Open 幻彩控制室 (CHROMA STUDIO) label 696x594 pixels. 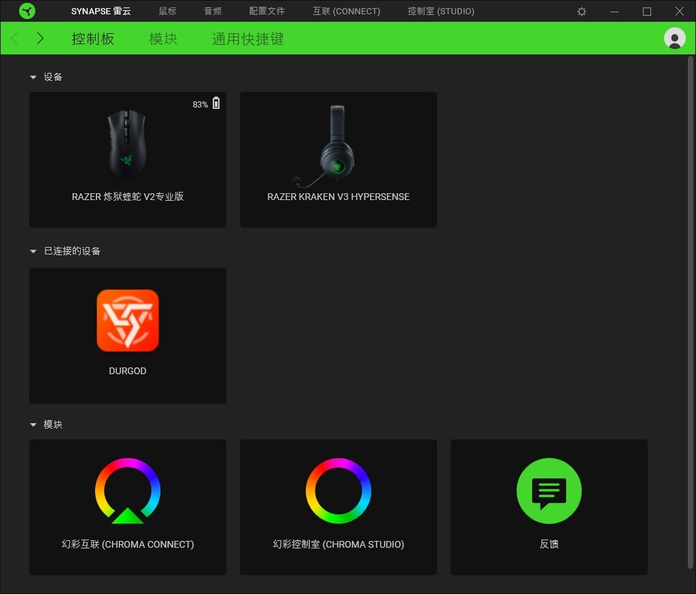point(338,544)
